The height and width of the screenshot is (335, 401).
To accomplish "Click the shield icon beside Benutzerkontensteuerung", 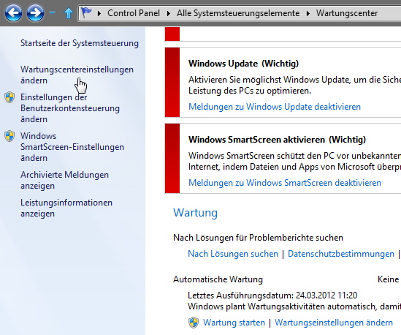I will 9,97.
